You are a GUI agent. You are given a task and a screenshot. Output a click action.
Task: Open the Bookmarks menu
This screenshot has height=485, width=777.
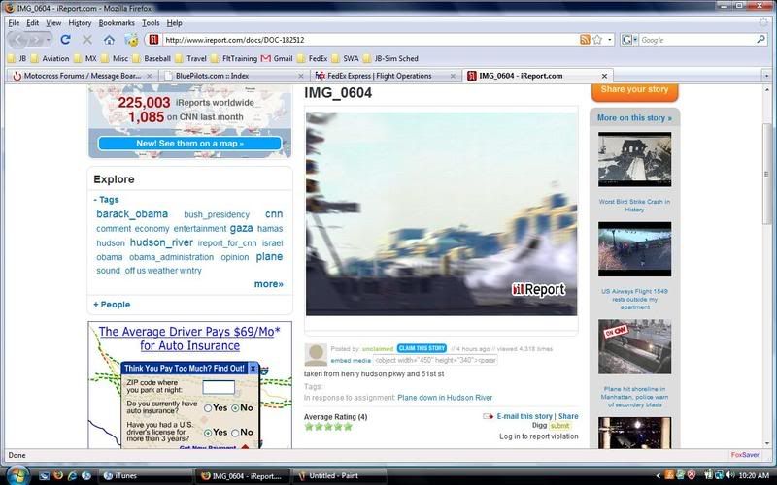click(x=117, y=22)
